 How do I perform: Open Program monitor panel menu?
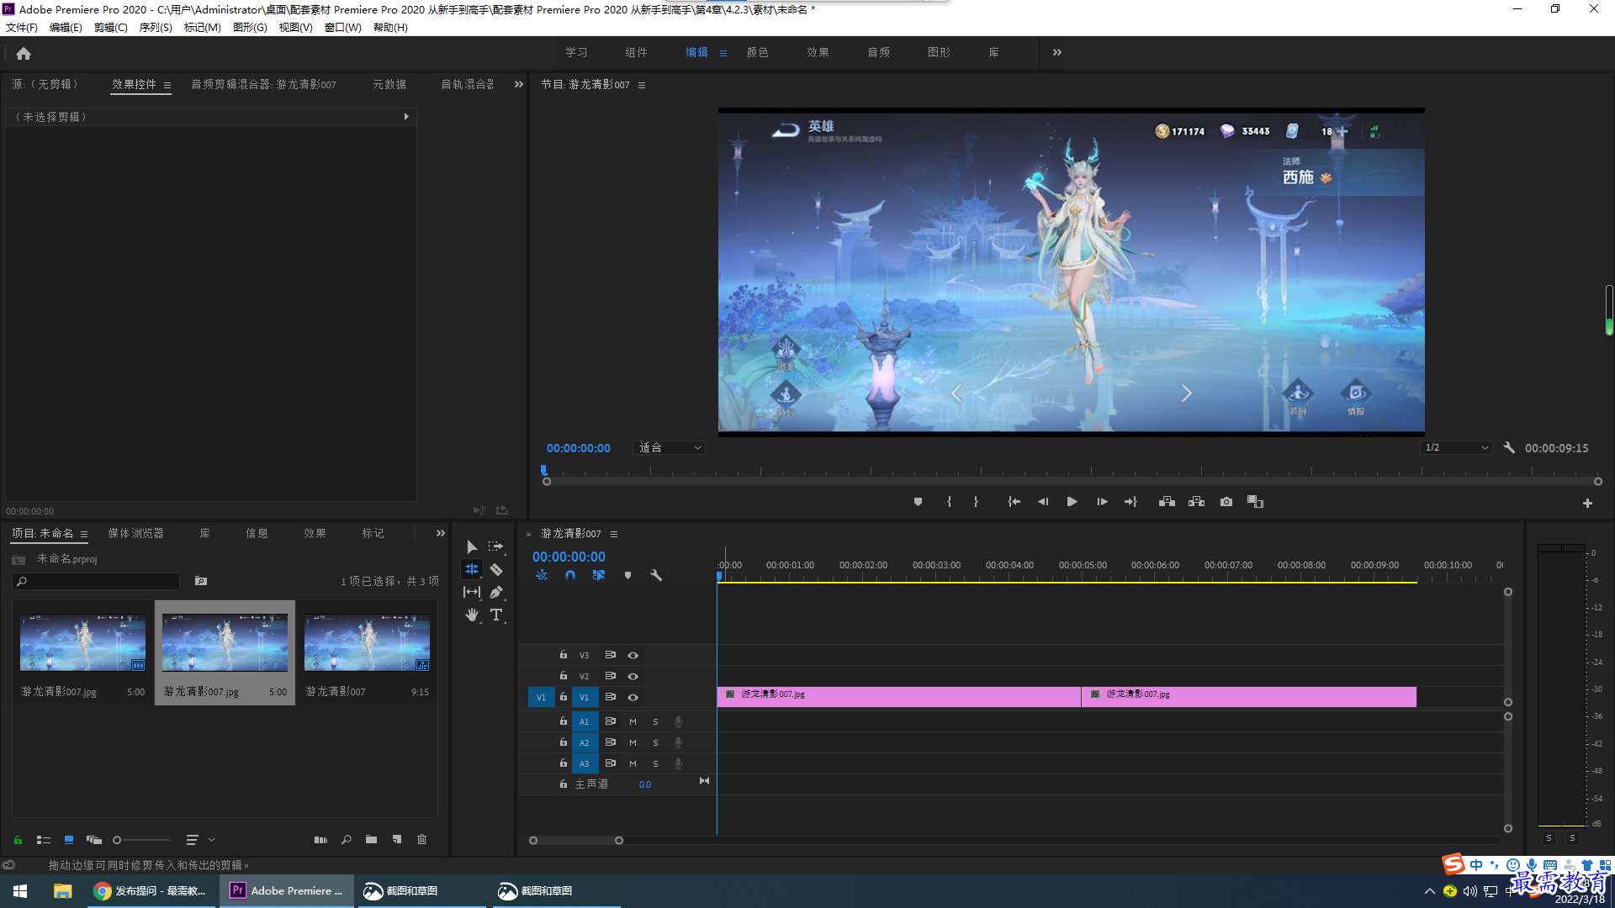[x=642, y=85]
